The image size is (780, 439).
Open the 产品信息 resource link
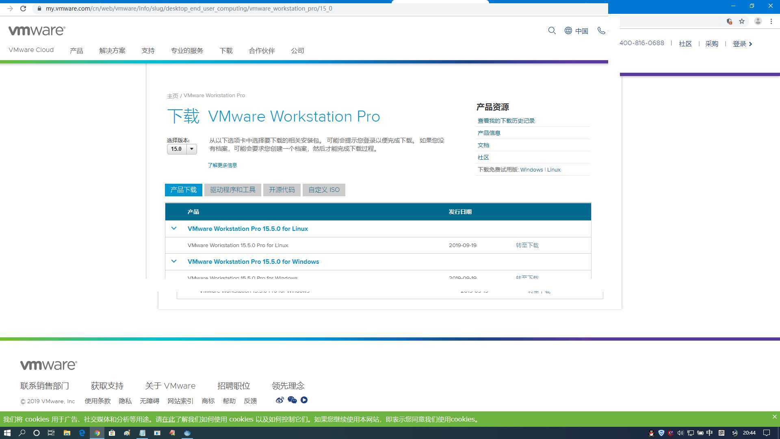pos(489,133)
